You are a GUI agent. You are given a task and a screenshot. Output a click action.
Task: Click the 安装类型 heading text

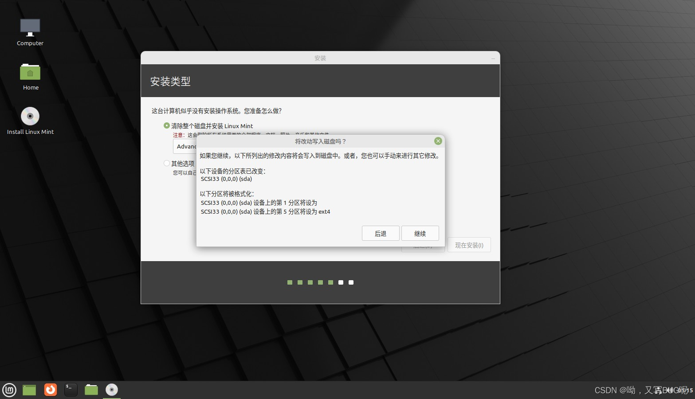click(170, 82)
